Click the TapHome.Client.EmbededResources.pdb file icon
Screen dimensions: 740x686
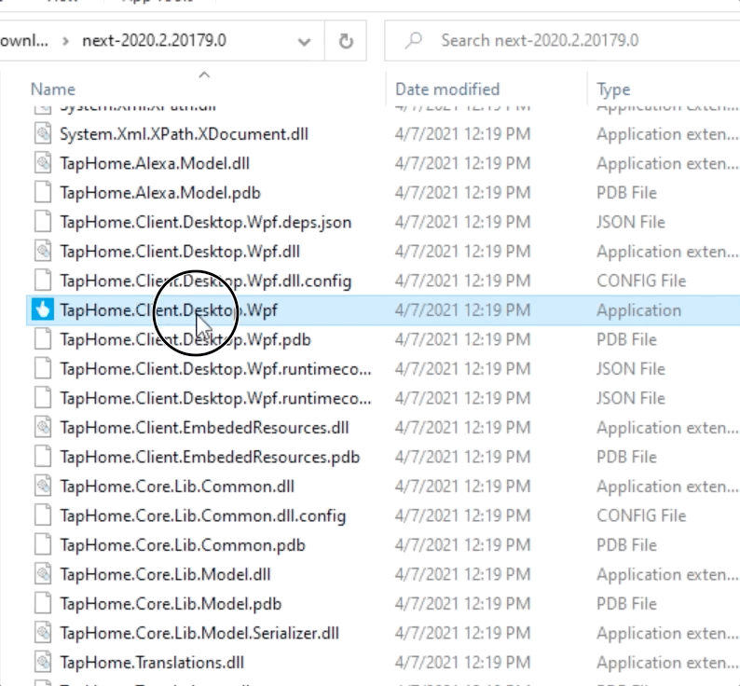(x=43, y=457)
